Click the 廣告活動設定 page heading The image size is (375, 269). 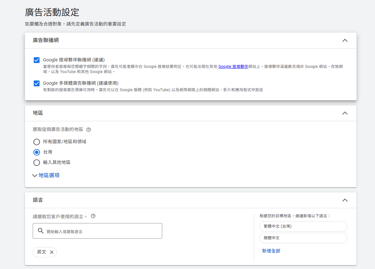coord(52,12)
